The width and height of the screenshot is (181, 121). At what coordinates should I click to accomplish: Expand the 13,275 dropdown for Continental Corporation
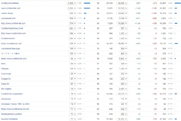[123, 94]
